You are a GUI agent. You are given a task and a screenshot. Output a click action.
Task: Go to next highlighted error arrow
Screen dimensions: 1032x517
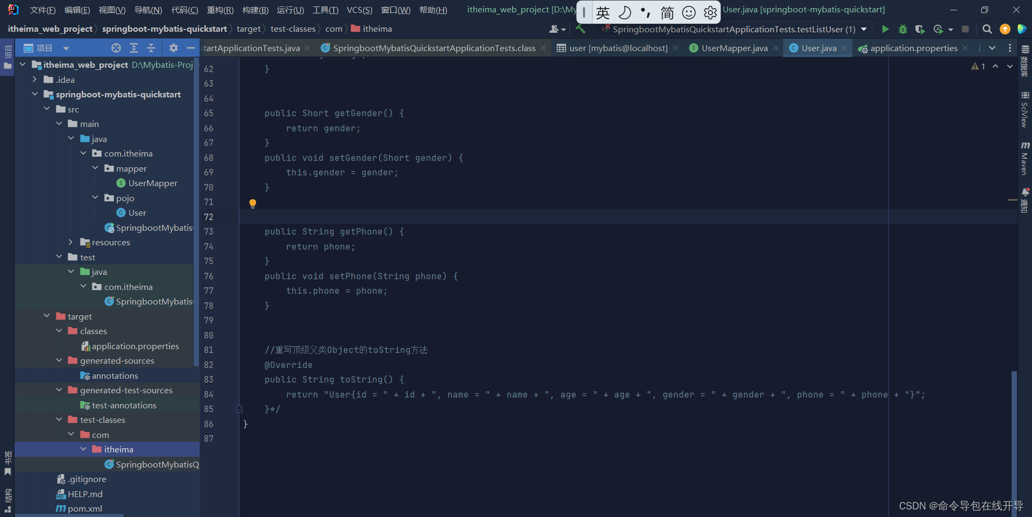1010,66
